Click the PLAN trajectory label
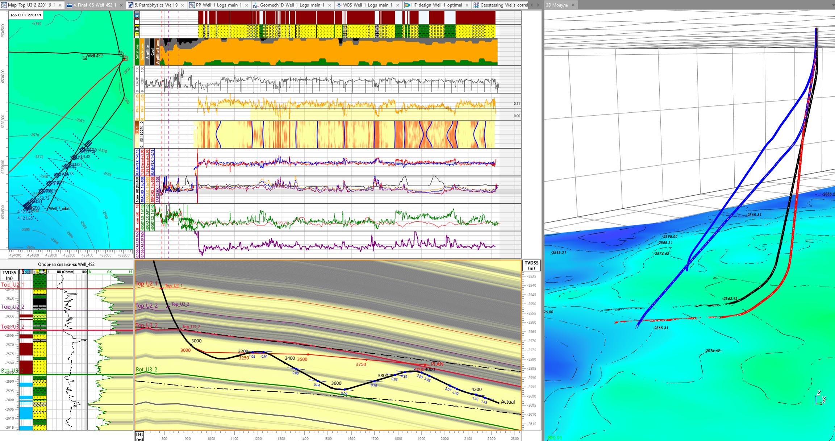This screenshot has width=835, height=441. point(437,364)
